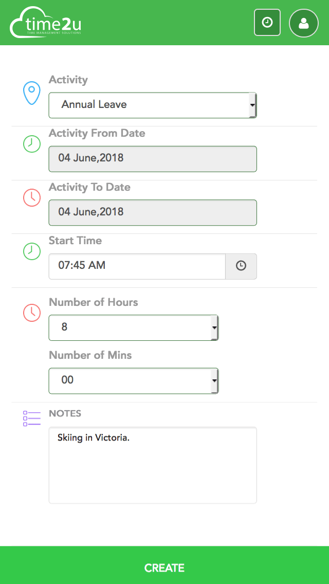Click the red clock icon beside Number of Hours
Screen dimensions: 329x584
point(32,313)
